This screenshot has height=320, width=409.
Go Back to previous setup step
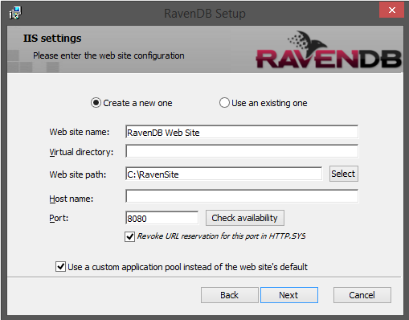[230, 295]
